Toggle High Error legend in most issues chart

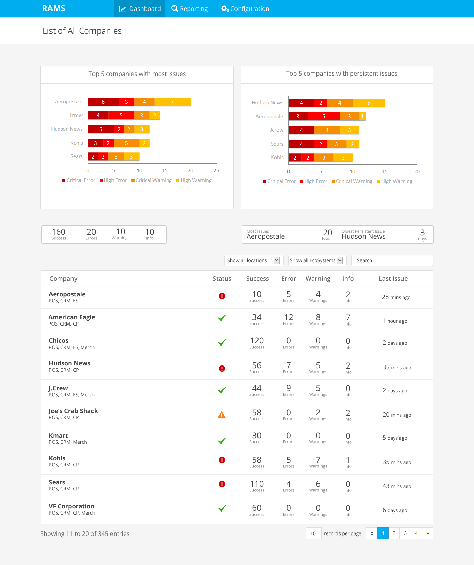(113, 180)
